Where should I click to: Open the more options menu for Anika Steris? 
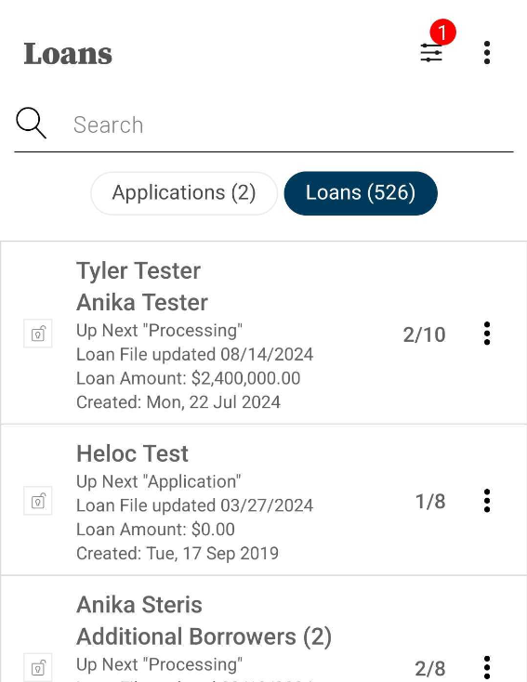tap(487, 668)
